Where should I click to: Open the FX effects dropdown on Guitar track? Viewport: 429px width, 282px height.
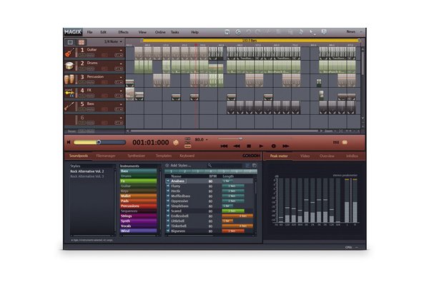click(x=119, y=55)
